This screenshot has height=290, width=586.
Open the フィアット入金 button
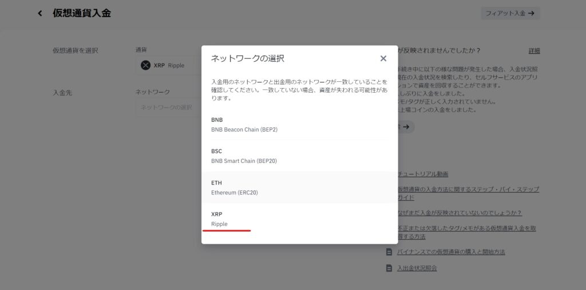coord(510,13)
